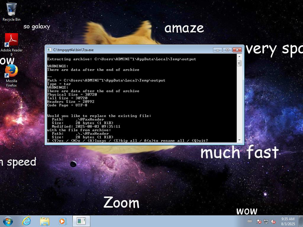Open the Recycle Bin desktop icon

pyautogui.click(x=12, y=12)
